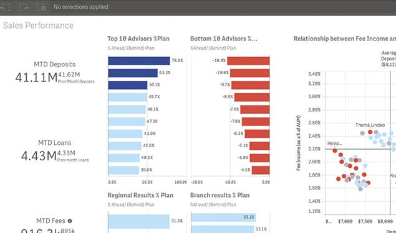Image resolution: width=396 pixels, height=233 pixels.
Task: Select the 63.2% dark blue bar
Action: [x=133, y=73]
